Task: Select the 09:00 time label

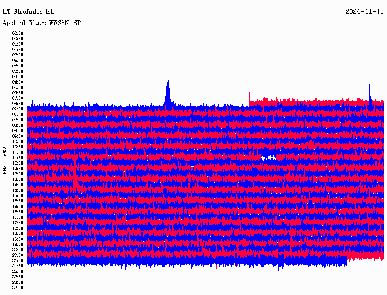Action: (x=18, y=131)
